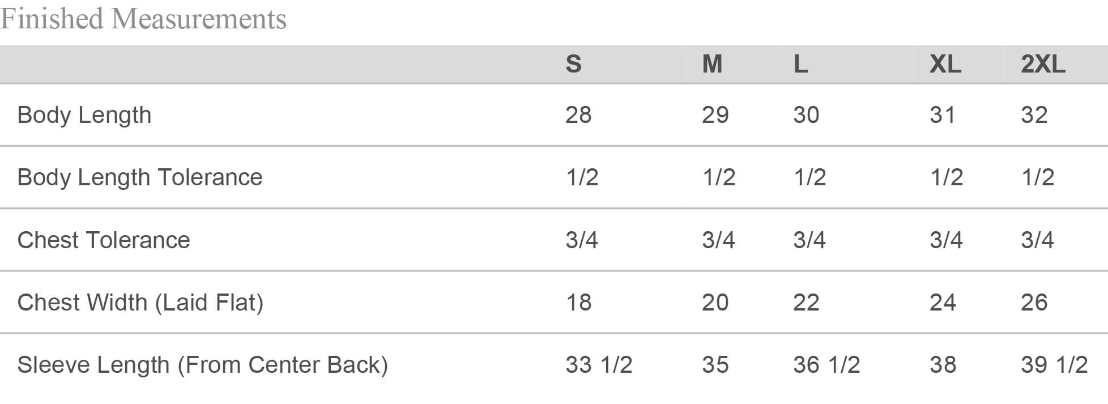Click the S size column header
This screenshot has width=1108, height=404.
click(x=573, y=63)
